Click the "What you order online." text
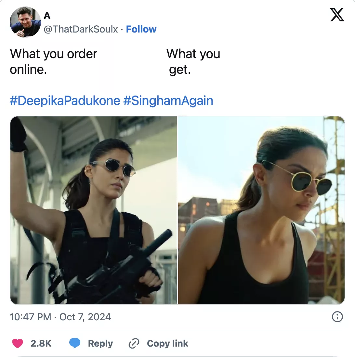The image size is (355, 357). coord(54,61)
